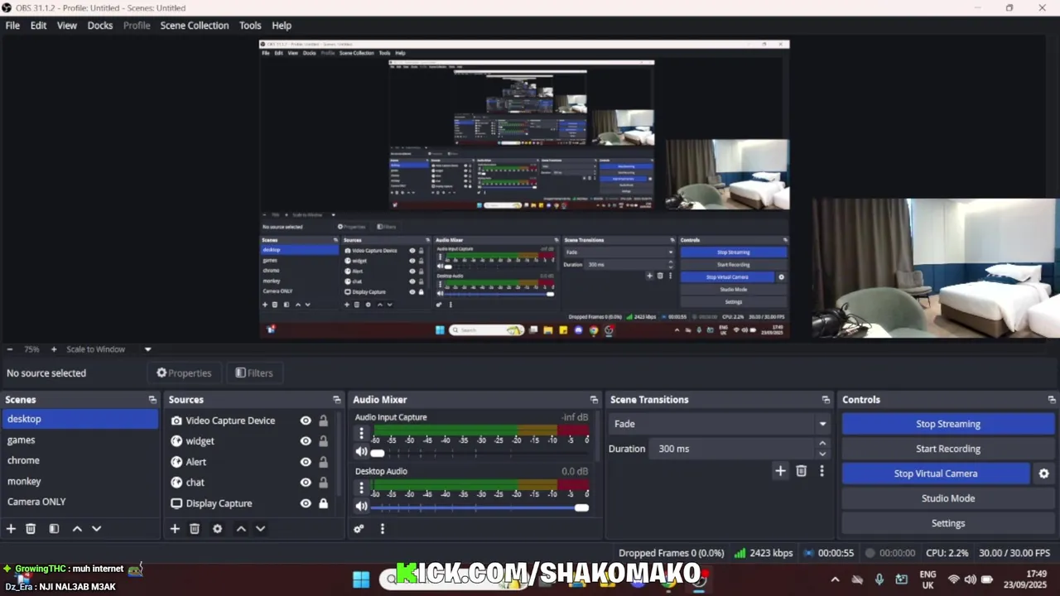
Task: Hide widget source with eye icon
Action: pyautogui.click(x=306, y=441)
